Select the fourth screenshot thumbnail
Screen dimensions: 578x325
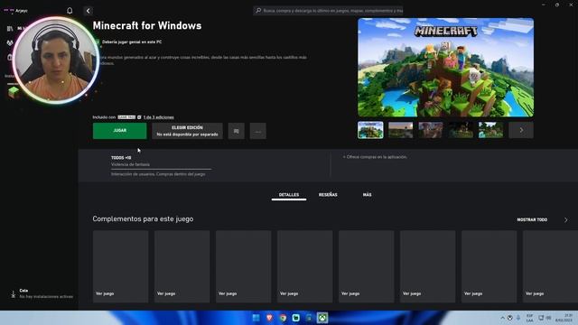click(x=461, y=130)
